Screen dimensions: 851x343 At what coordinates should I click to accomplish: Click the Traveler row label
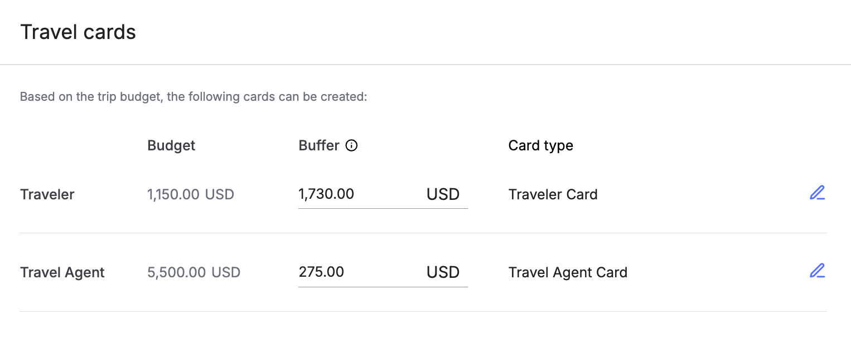point(47,194)
